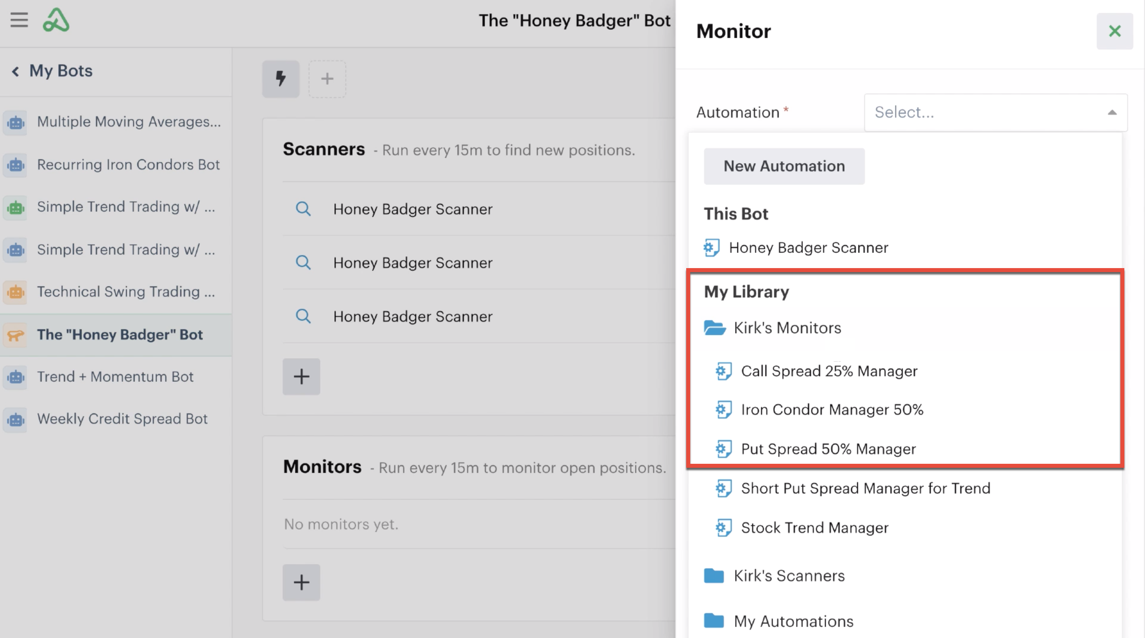Add a new tab with dashed plus
This screenshot has width=1145, height=638.
pyautogui.click(x=327, y=79)
